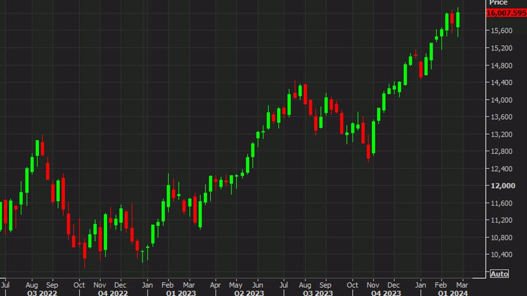Screen dimensions: 527x296
Task: Select the Mar label above Q1 2024
Action: click(462, 285)
